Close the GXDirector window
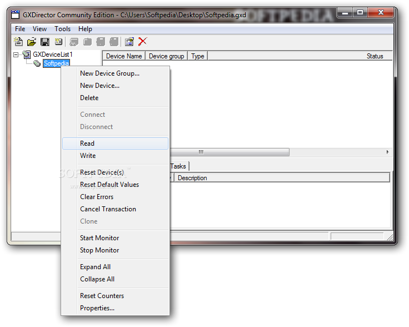The image size is (409, 327). point(381,13)
